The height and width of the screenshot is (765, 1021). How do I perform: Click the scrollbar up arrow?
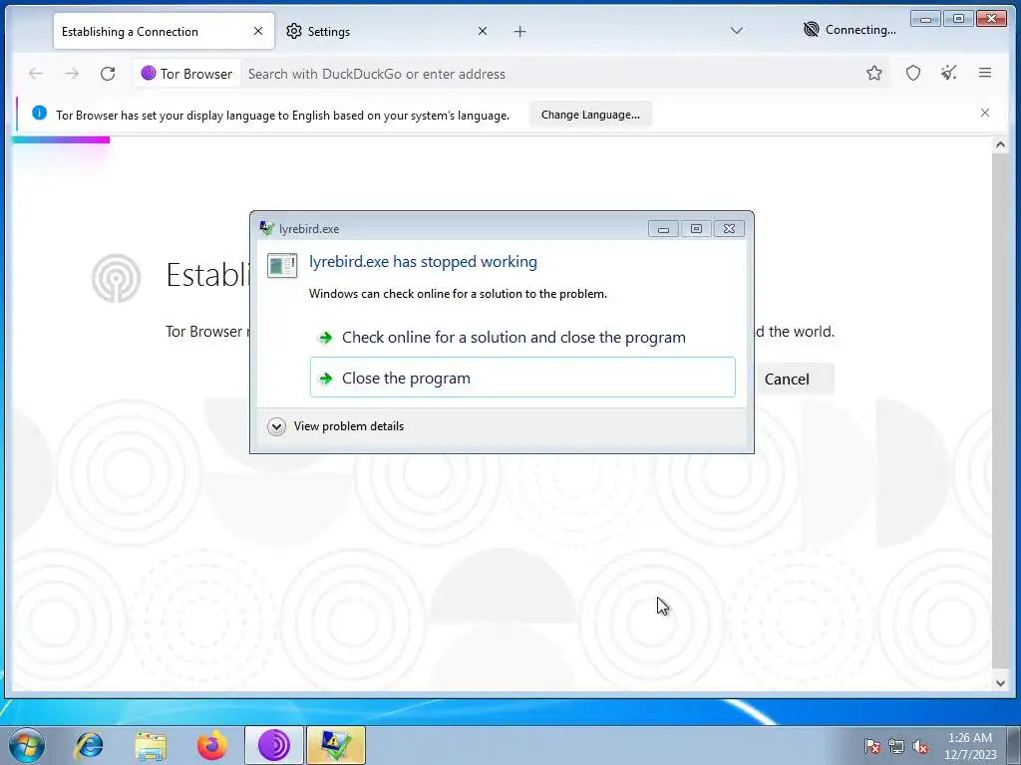pos(1000,144)
